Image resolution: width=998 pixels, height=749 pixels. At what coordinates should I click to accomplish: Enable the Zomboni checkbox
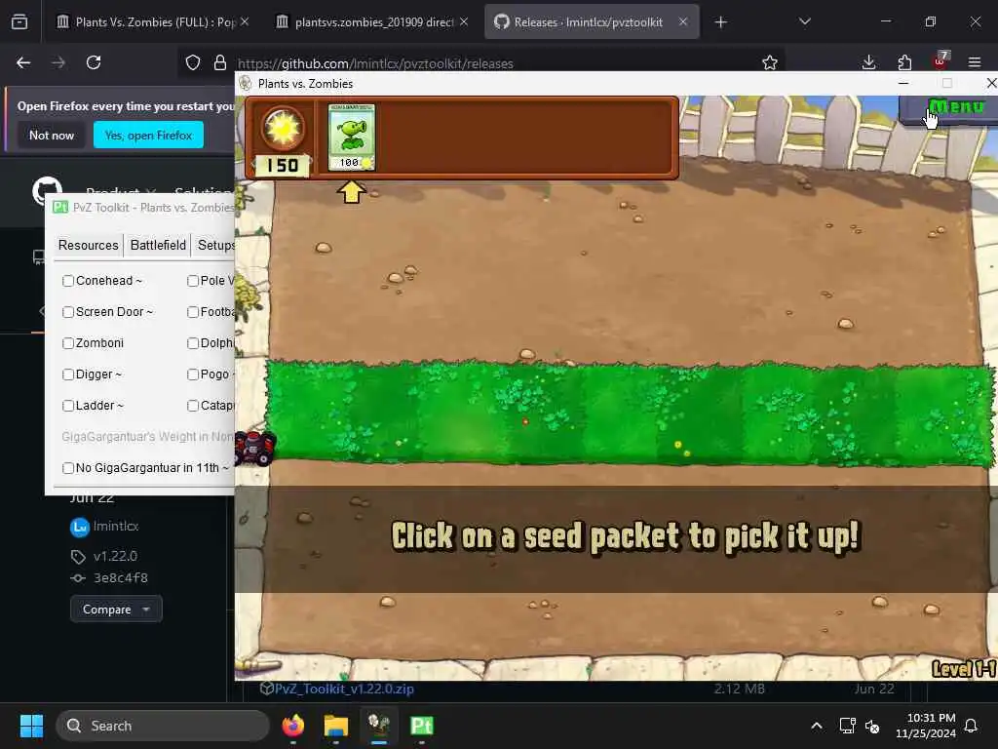click(68, 343)
